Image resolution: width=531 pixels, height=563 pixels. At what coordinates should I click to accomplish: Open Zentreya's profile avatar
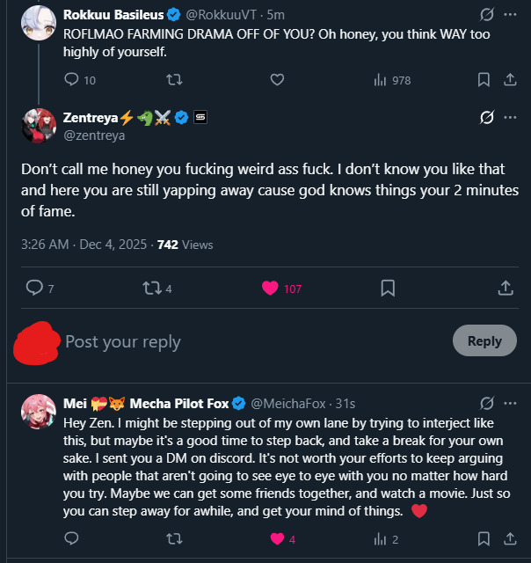(x=37, y=126)
